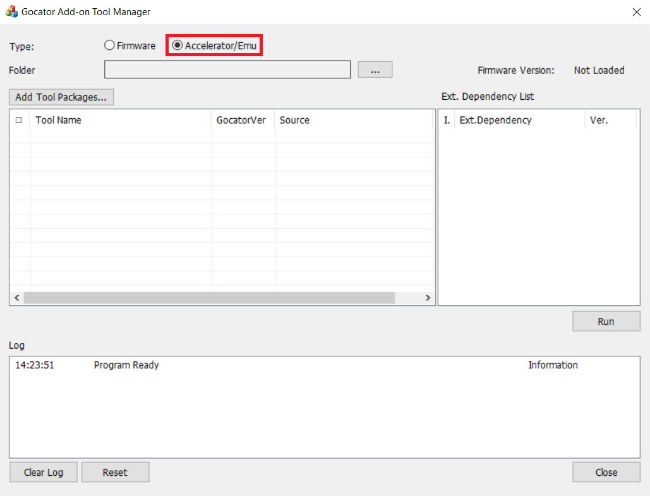Click the Gocator app icon in title bar
Viewport: 650px width, 496px height.
[11, 11]
